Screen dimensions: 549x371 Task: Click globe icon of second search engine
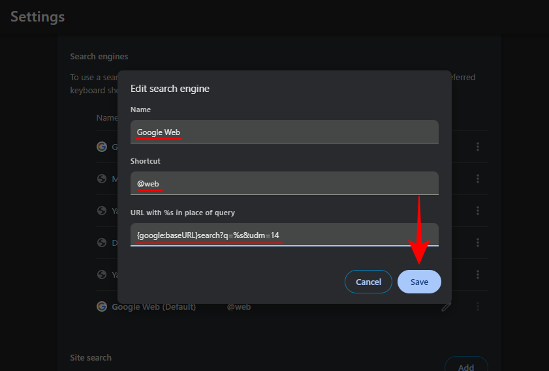point(102,179)
